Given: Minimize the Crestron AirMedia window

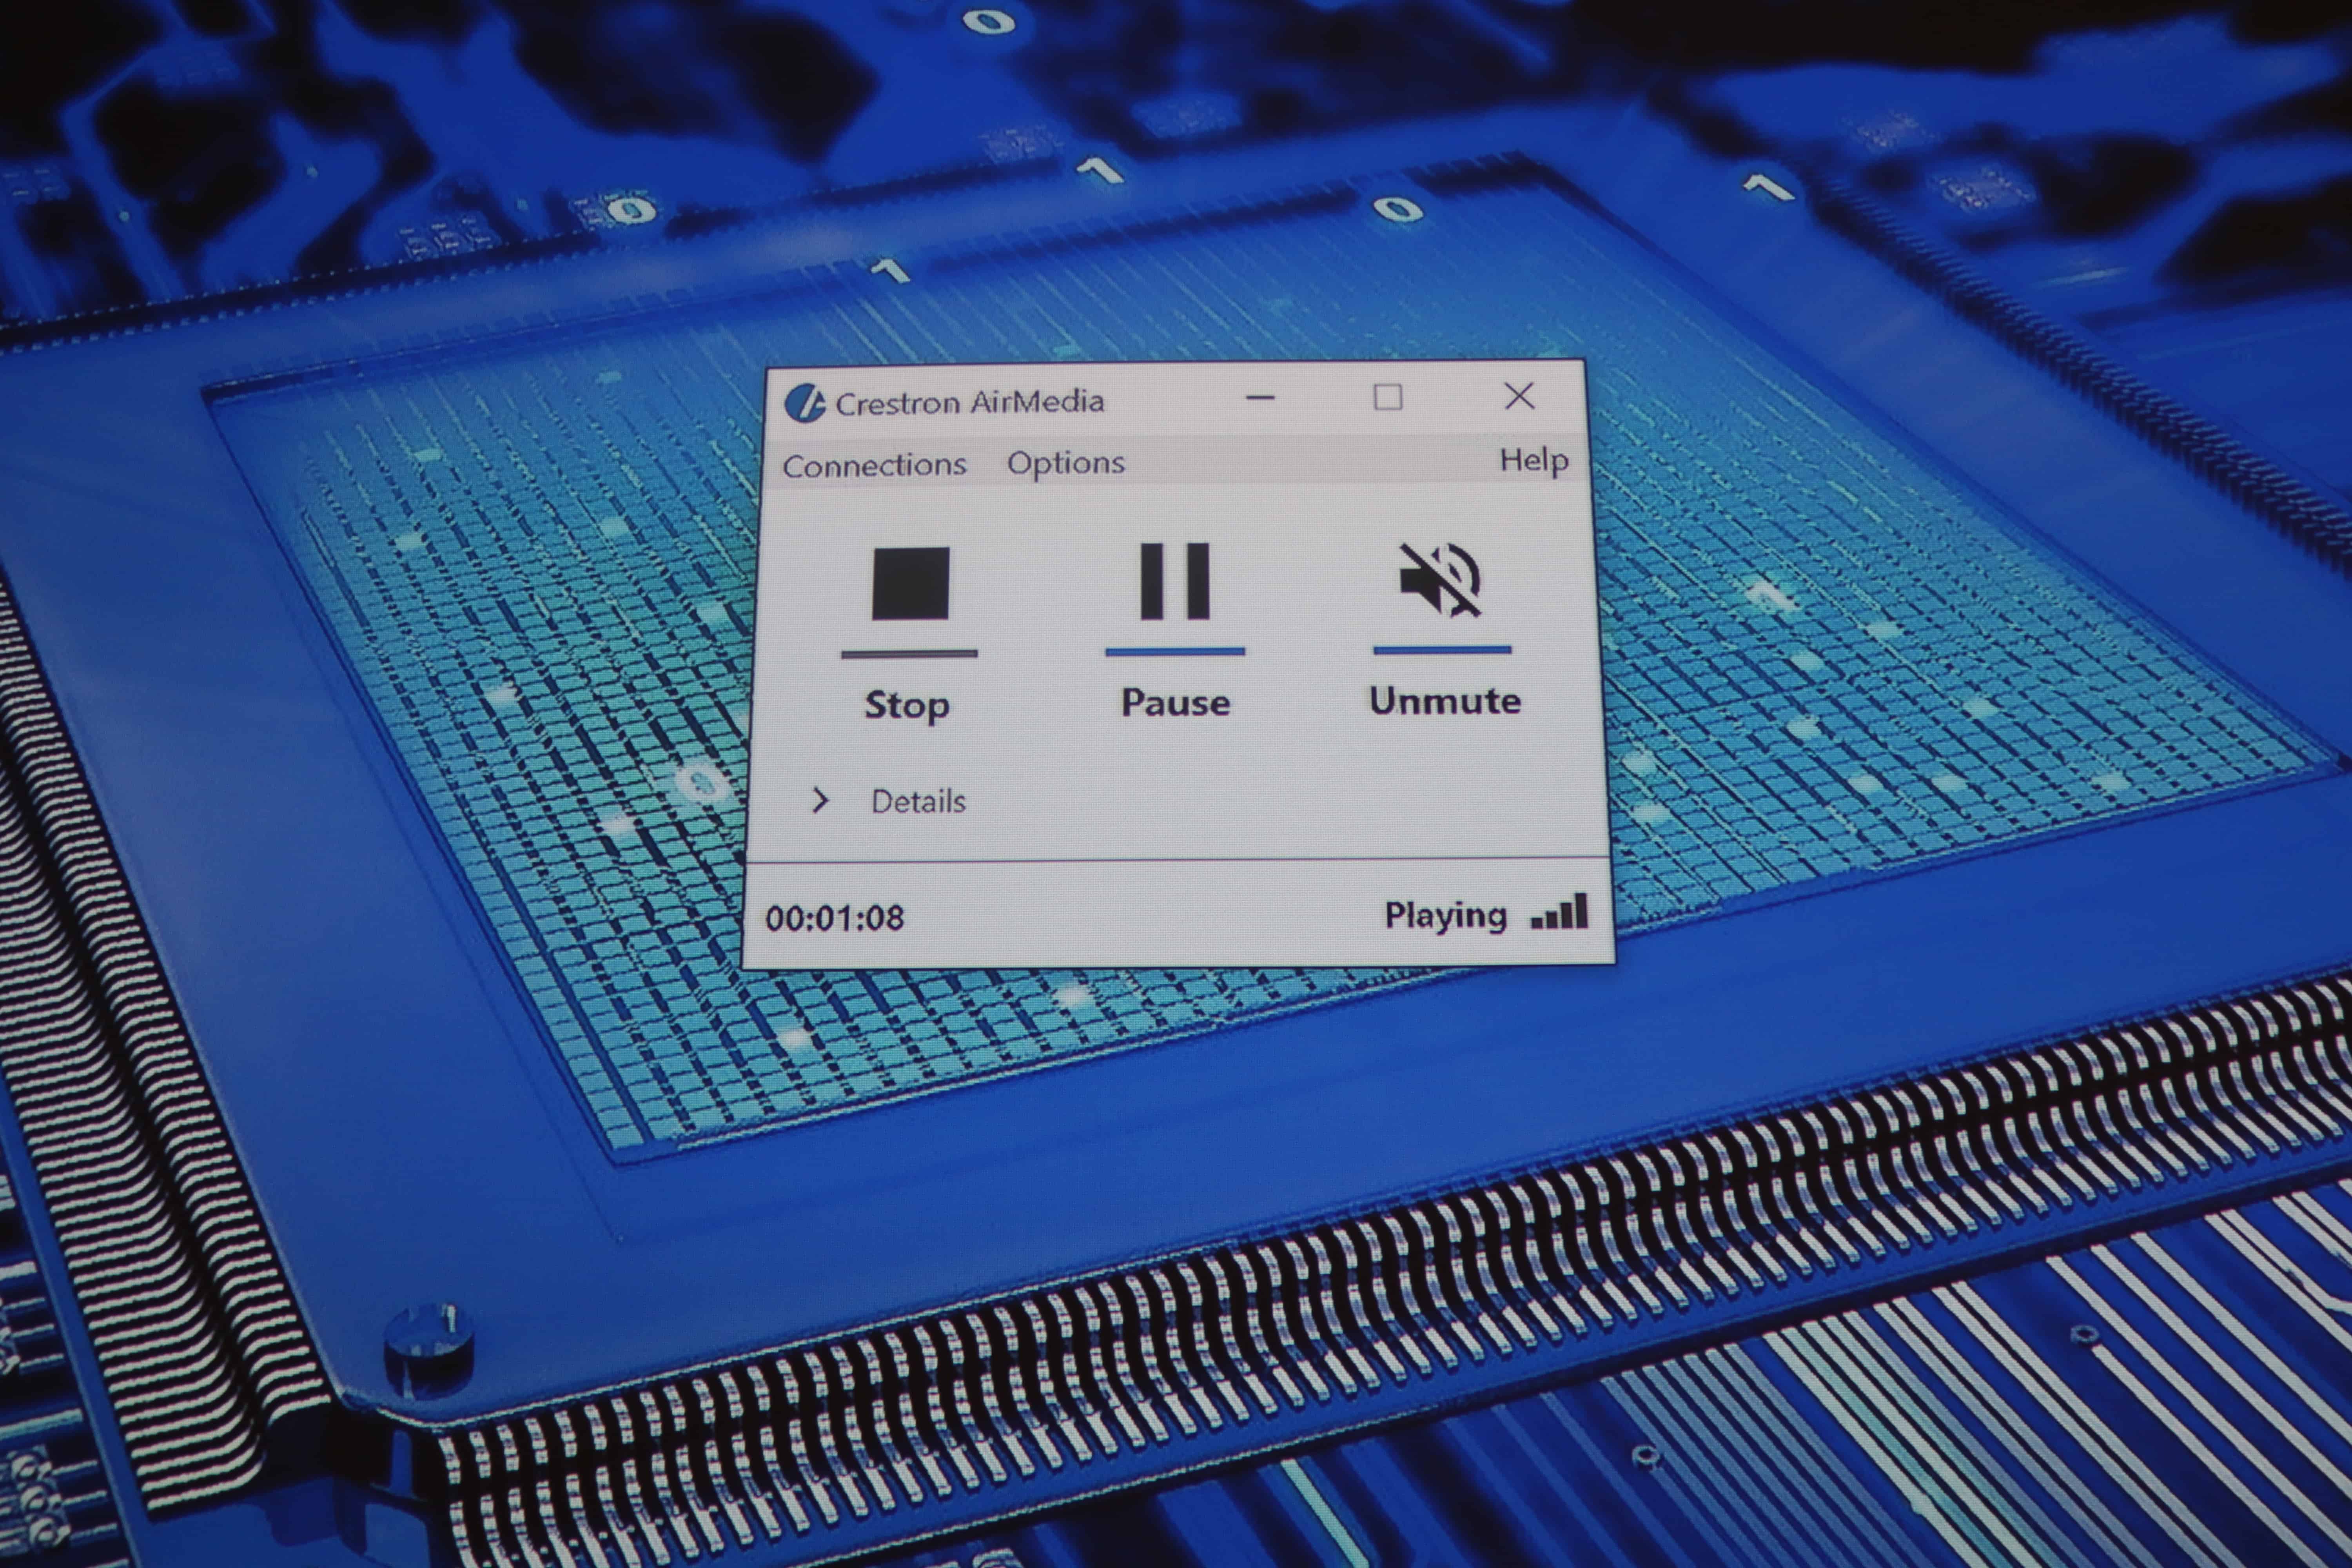Looking at the screenshot, I should pyautogui.click(x=1260, y=398).
